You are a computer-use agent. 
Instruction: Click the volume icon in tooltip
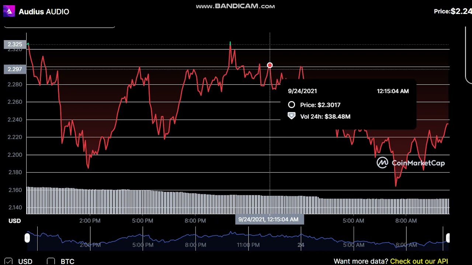291,116
